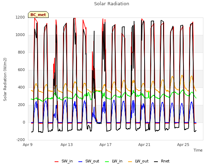224x168 pixels.
Task: Click the 400 y-axis tick label
Action: pyautogui.click(x=21, y=87)
